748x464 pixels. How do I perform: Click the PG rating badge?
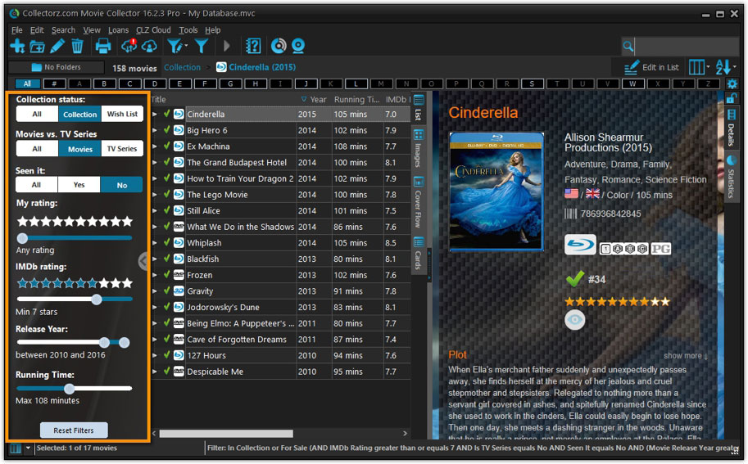(x=660, y=249)
